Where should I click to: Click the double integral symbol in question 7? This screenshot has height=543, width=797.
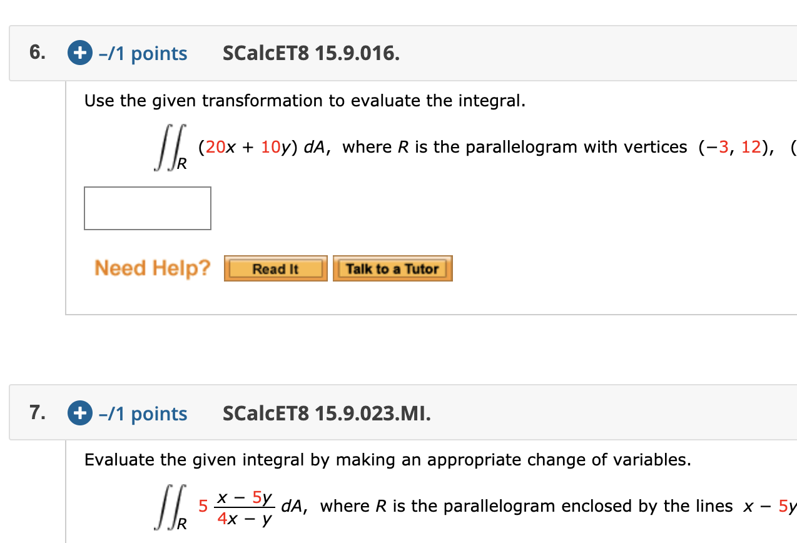(x=170, y=507)
